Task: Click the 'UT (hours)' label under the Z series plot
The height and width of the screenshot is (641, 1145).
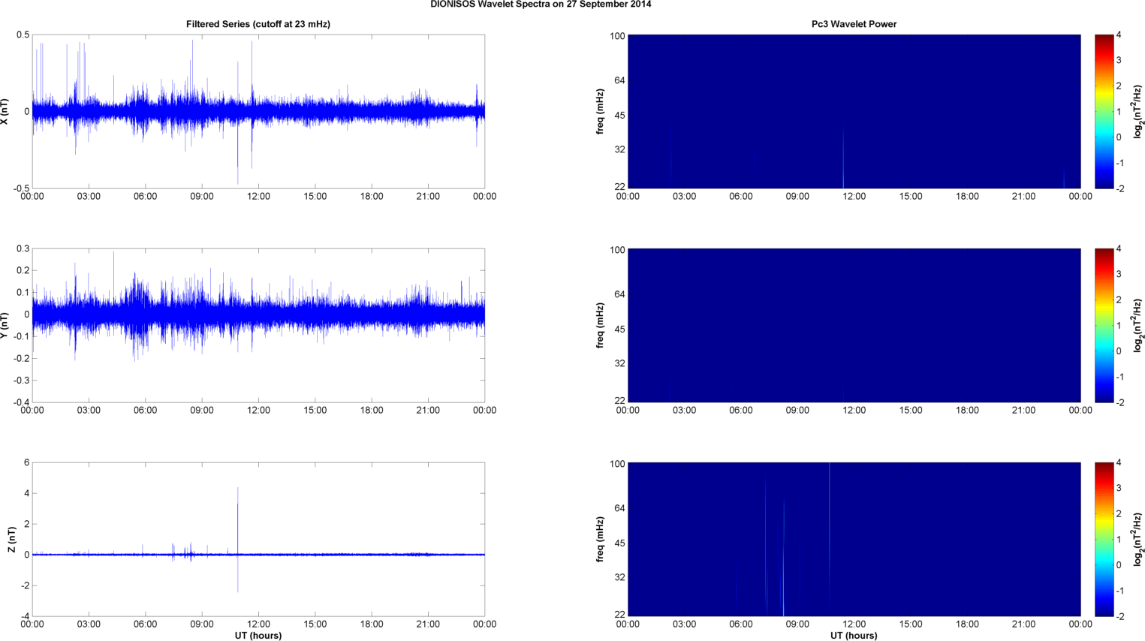Action: 258,635
